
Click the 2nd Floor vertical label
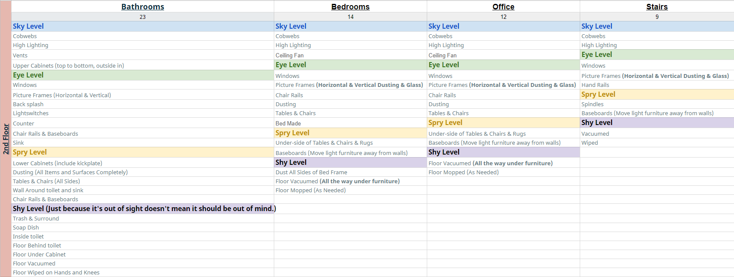(6, 139)
